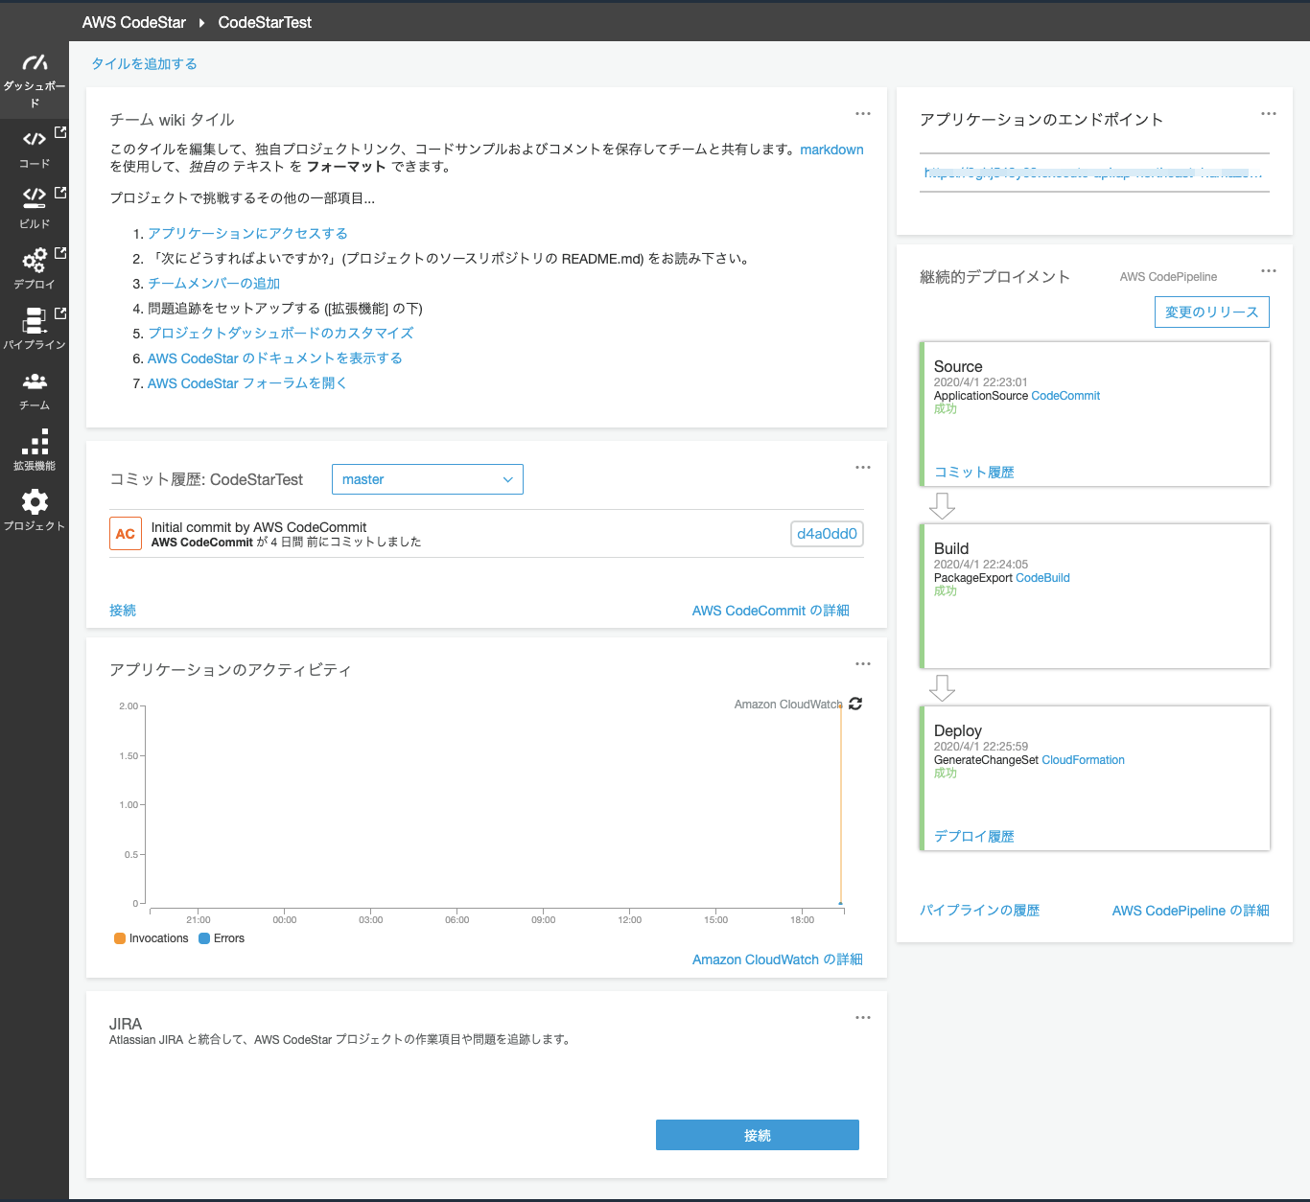Open the application endpoint URL
Screen dimensions: 1310x1202
coord(1093,173)
